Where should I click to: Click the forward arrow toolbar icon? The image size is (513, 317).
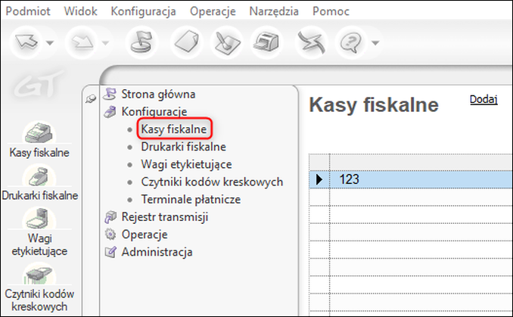(82, 42)
